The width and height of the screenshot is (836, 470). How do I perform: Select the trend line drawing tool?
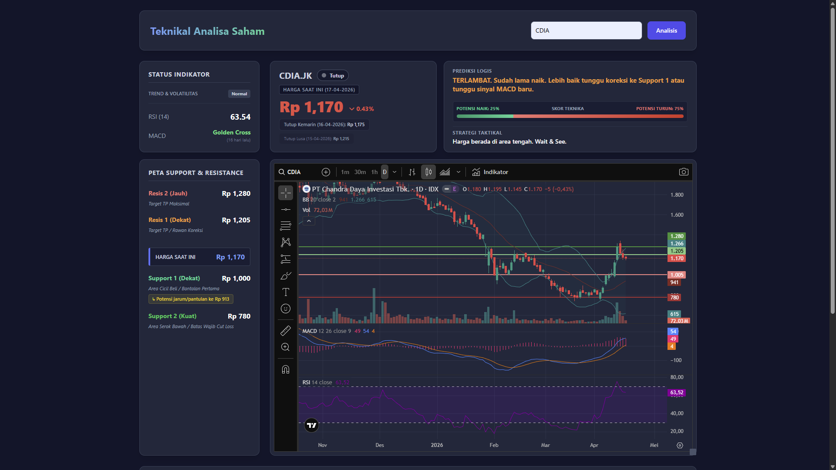286,210
